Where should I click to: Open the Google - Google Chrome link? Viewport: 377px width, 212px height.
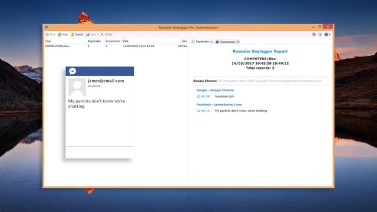[215, 90]
